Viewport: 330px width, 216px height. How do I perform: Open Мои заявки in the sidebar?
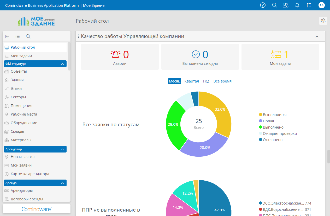pos(35,165)
